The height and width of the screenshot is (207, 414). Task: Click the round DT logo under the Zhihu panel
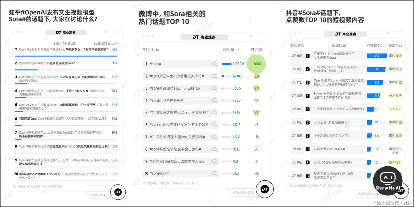point(118,192)
